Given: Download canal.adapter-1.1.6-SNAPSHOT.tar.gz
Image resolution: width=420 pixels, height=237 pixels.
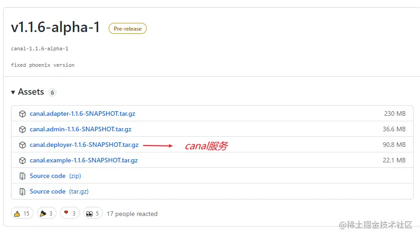Looking at the screenshot, I should coord(83,113).
